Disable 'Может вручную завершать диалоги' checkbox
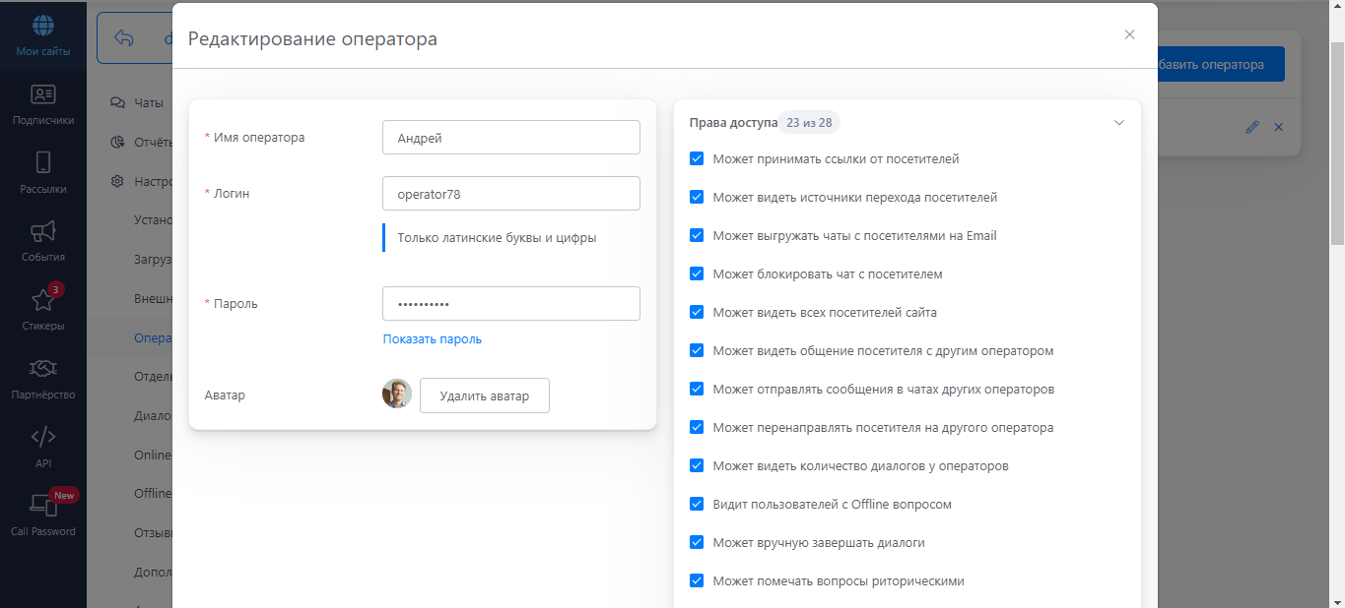 coord(697,542)
